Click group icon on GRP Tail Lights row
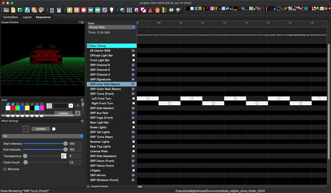Screen dimensions: 331x193 tap(133, 132)
